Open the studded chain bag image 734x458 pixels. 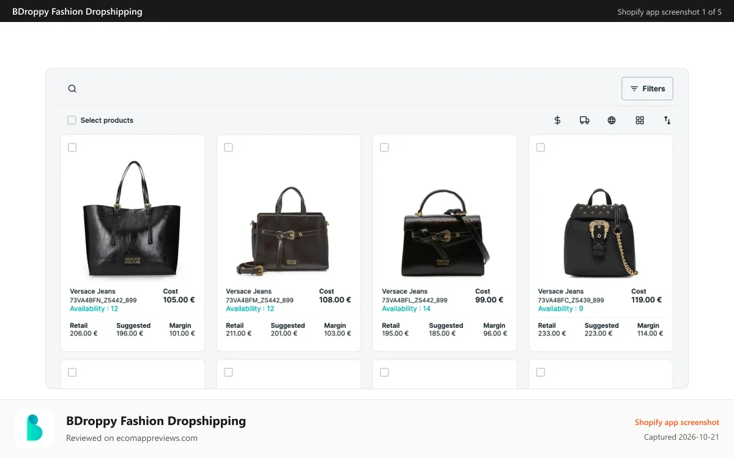point(601,233)
